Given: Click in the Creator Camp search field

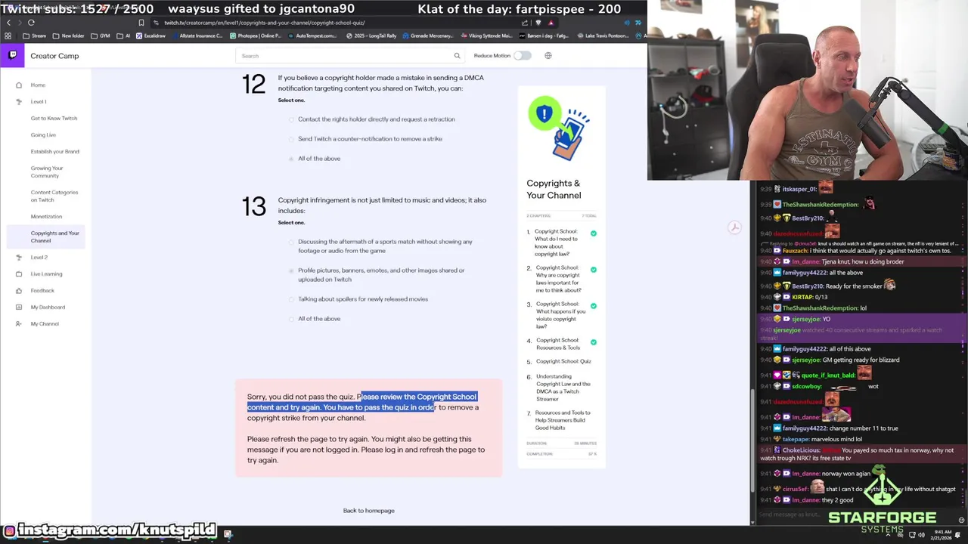Looking at the screenshot, I should click(350, 55).
